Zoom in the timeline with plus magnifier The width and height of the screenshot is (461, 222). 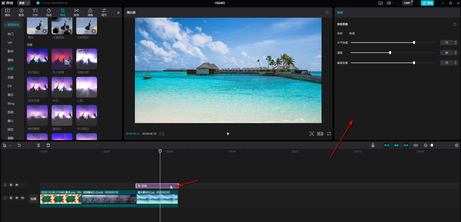[456, 145]
